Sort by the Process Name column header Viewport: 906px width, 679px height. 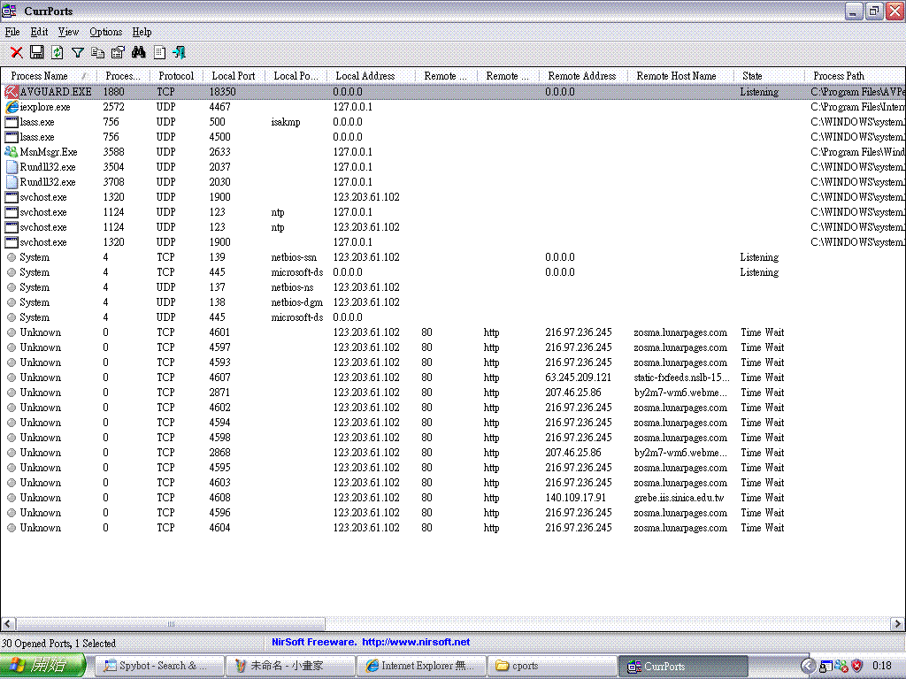48,76
